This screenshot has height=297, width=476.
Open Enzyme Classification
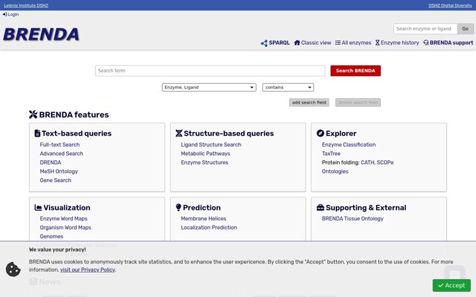pyautogui.click(x=349, y=145)
